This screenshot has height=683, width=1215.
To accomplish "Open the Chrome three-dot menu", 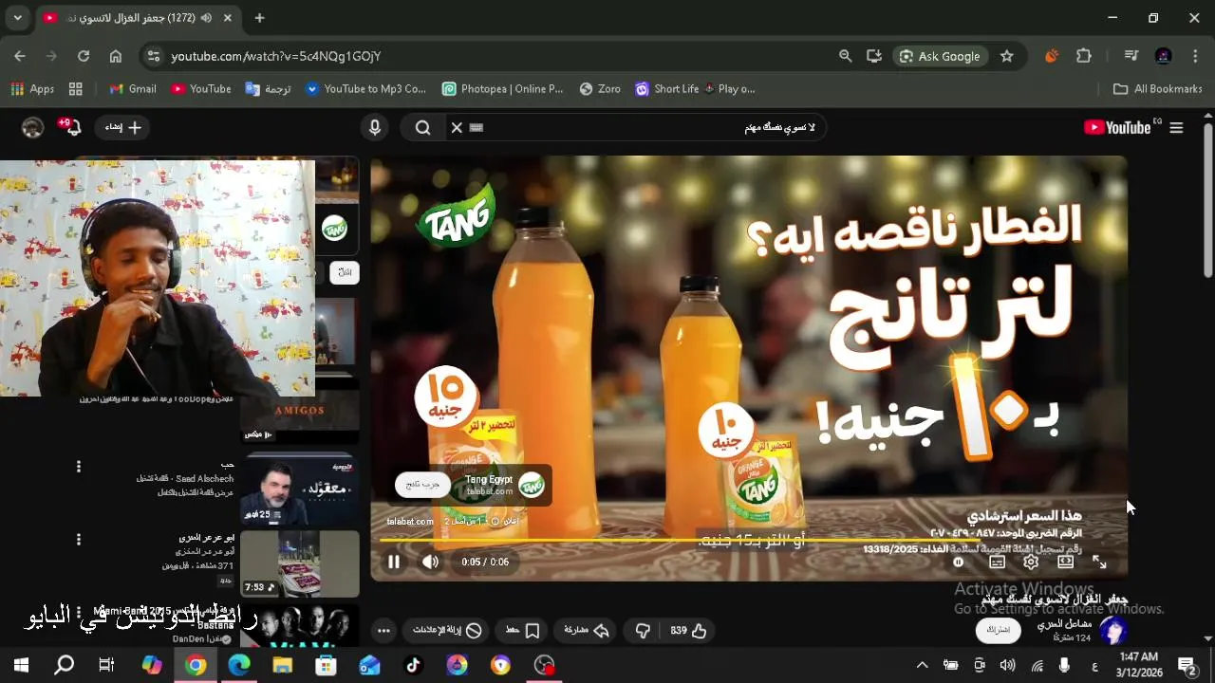I will pyautogui.click(x=1194, y=56).
